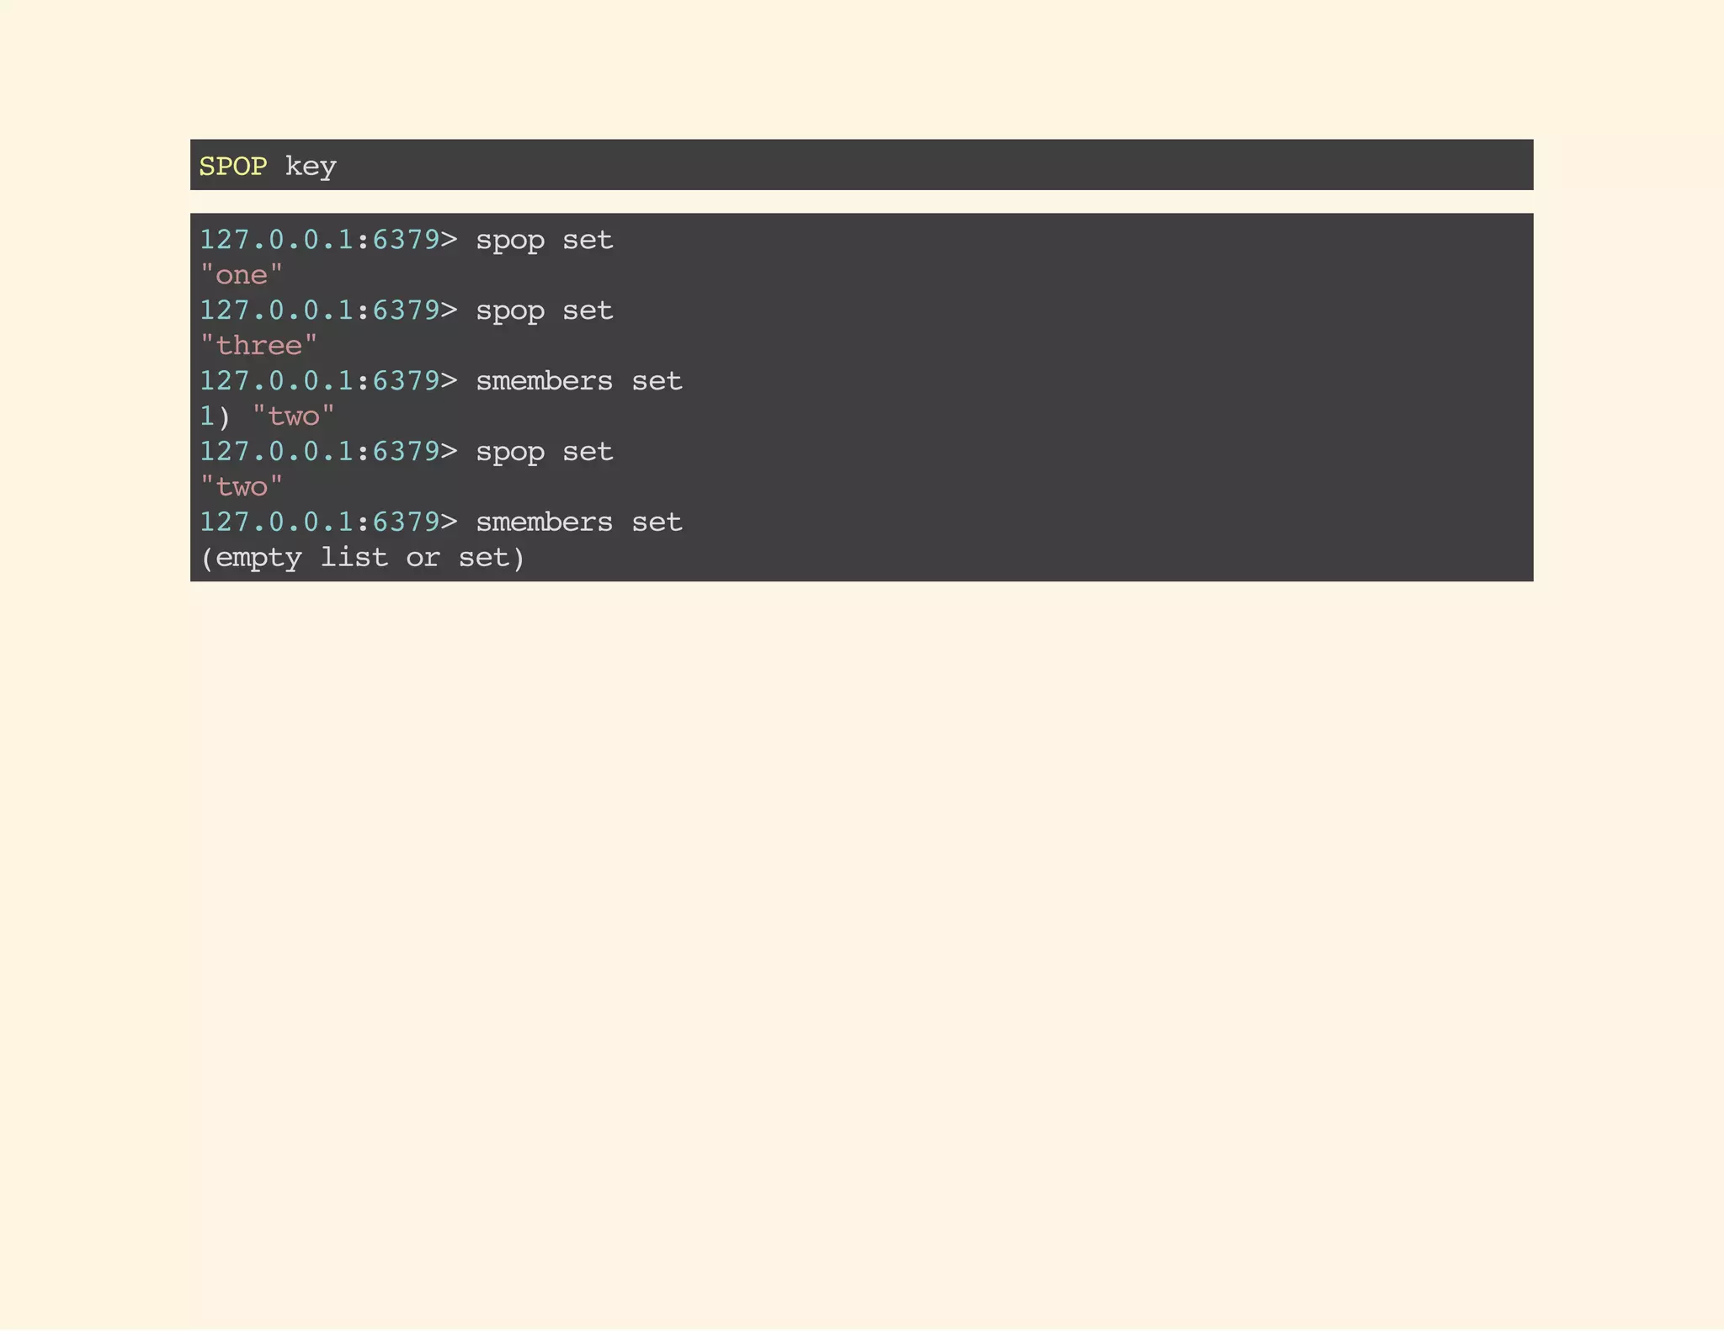Click the first smembers set command
This screenshot has height=1331, width=1724.
click(578, 381)
